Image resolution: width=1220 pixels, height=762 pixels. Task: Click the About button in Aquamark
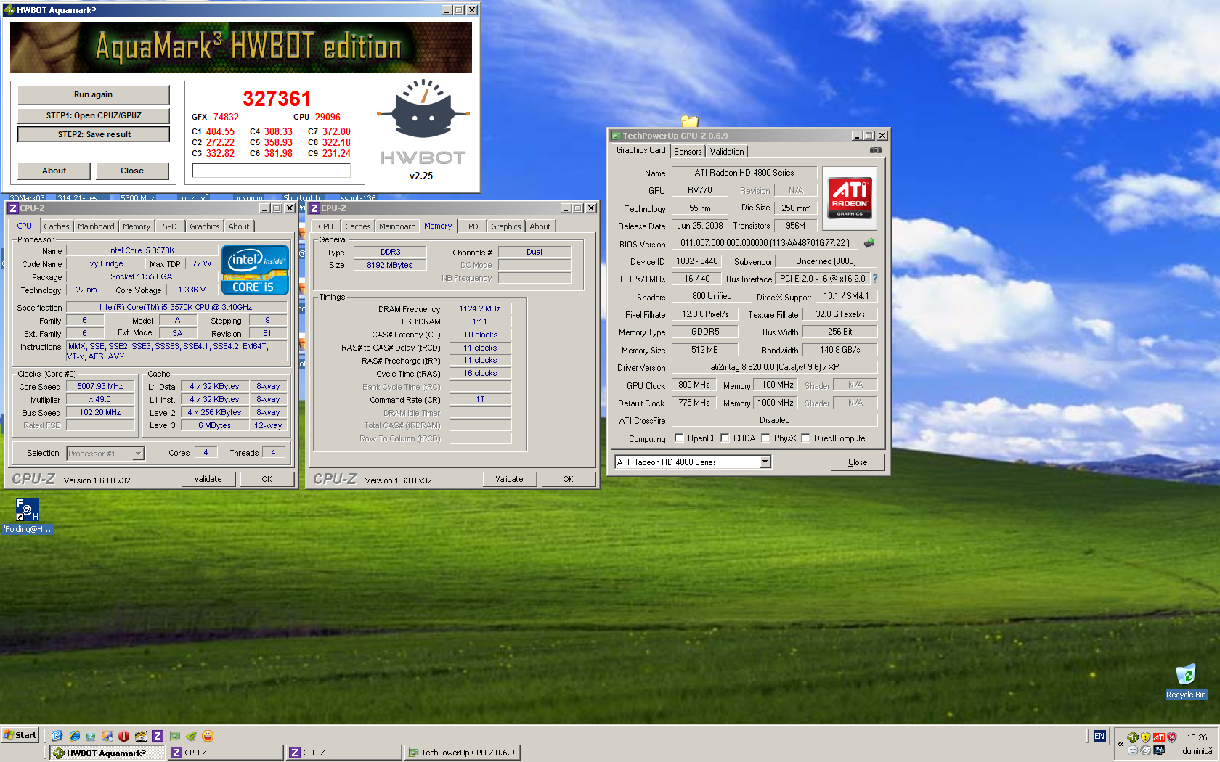[54, 171]
